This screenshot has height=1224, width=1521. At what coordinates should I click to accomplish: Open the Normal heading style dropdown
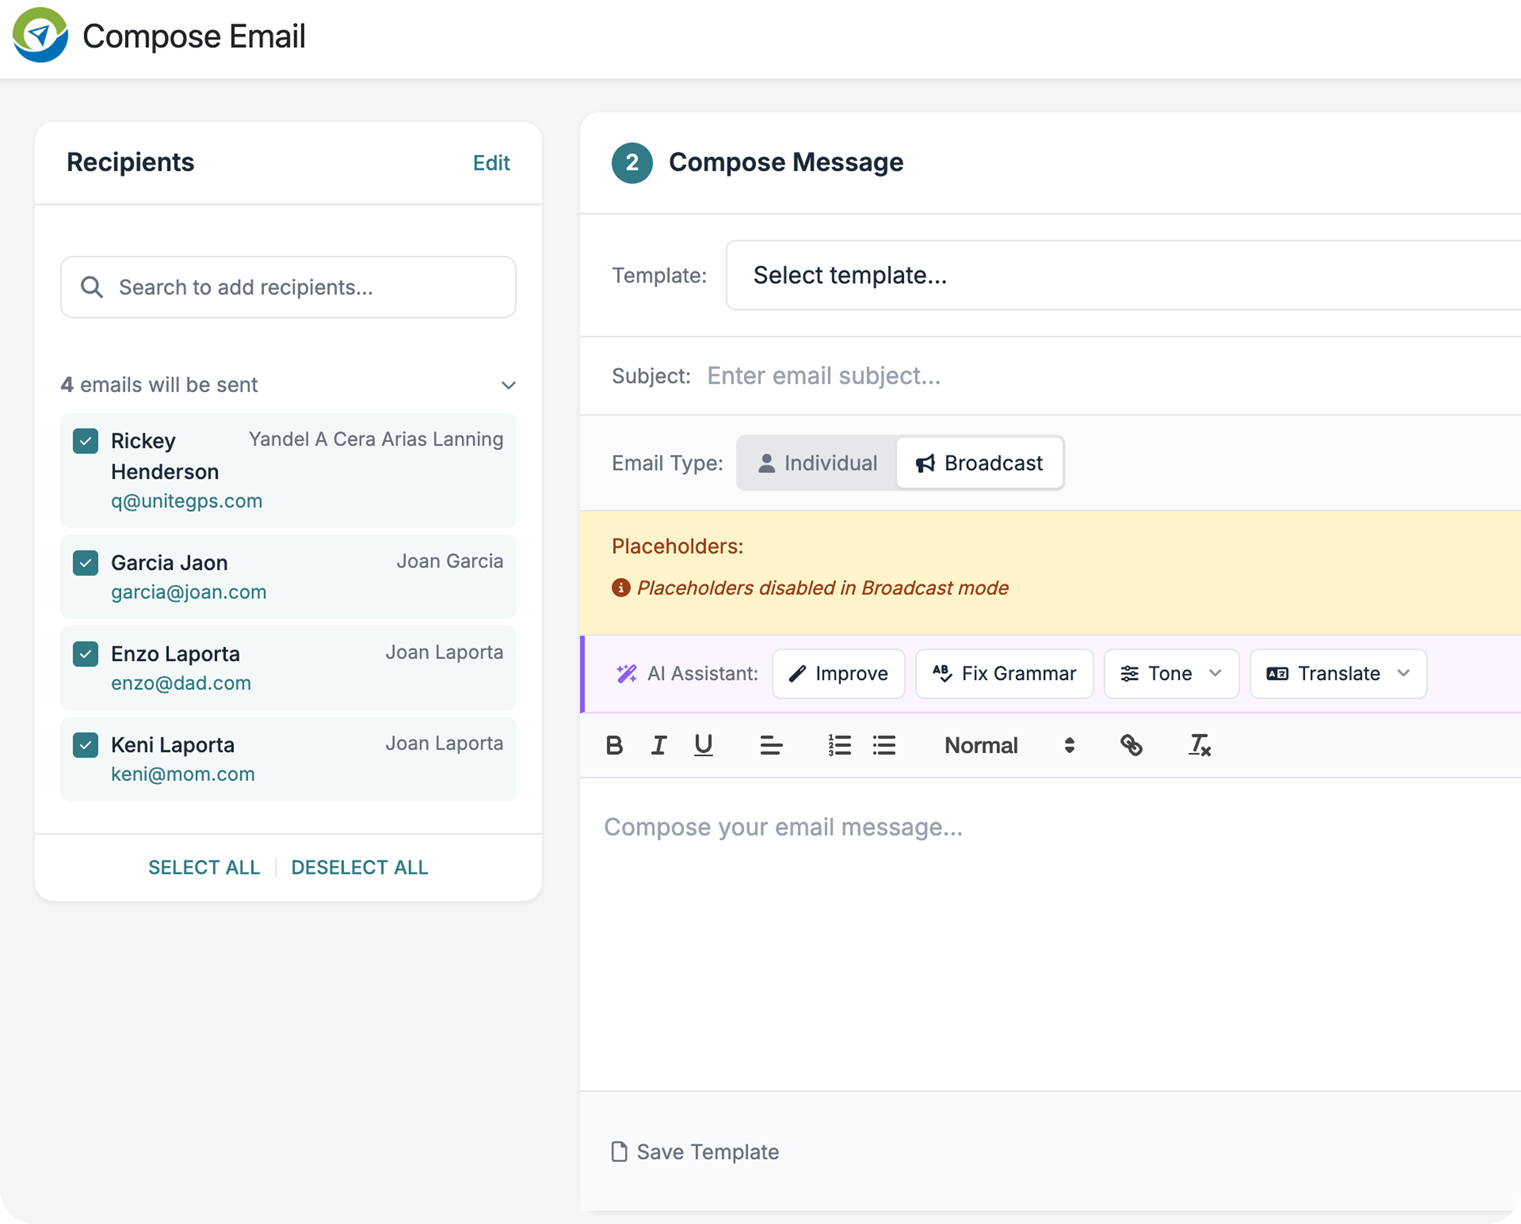[x=1009, y=745]
